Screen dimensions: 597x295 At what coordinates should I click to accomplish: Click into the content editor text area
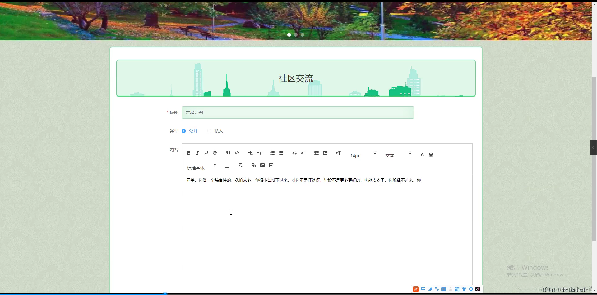[x=327, y=233]
